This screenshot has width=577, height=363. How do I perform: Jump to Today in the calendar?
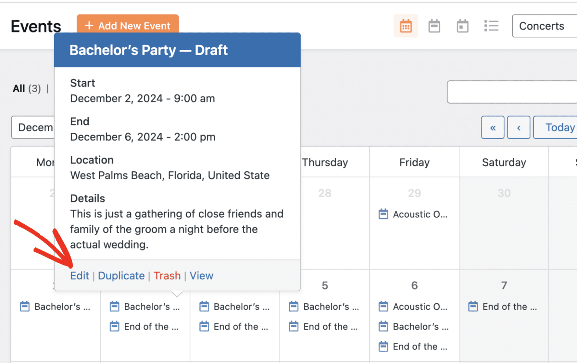tap(560, 127)
